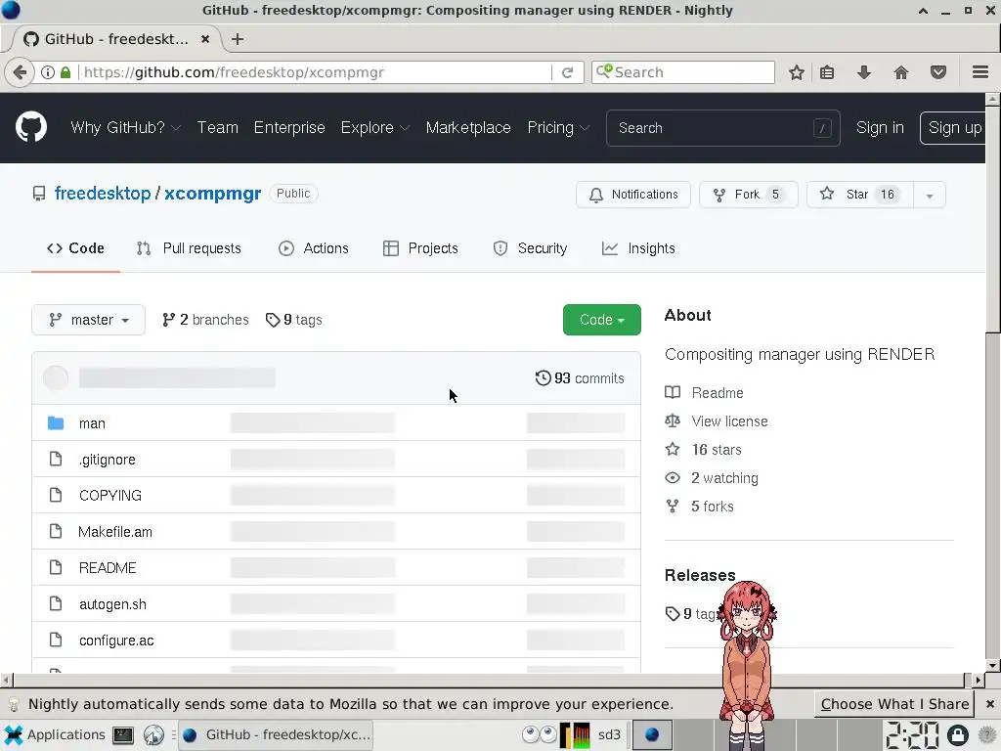Click the Notifications button
This screenshot has width=1001, height=751.
click(632, 195)
